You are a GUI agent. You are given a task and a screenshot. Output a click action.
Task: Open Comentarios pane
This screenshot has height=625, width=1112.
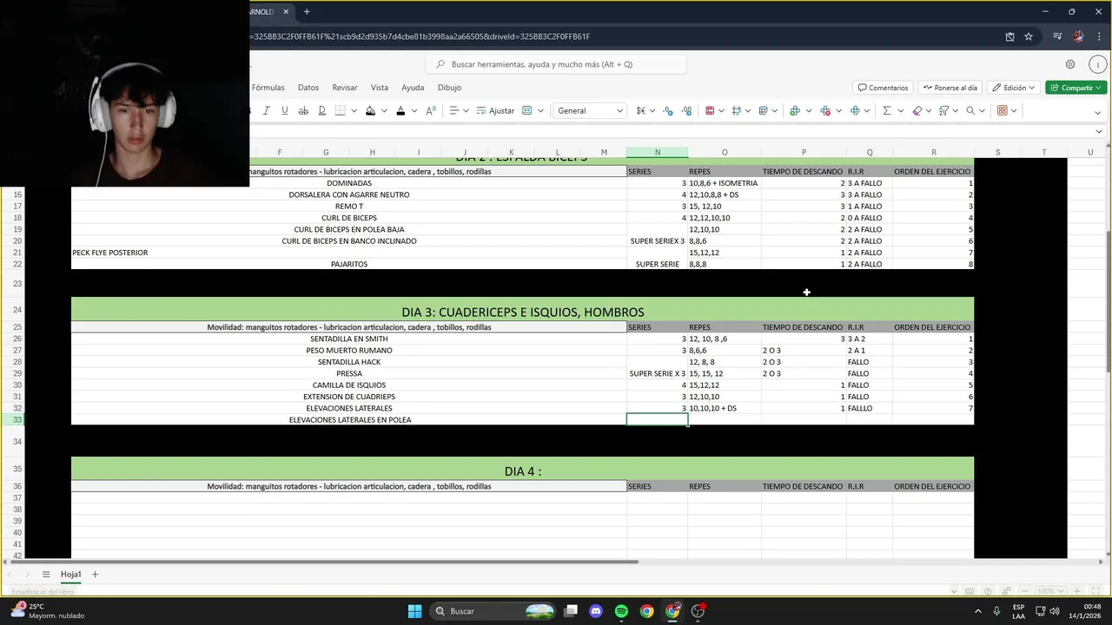883,88
